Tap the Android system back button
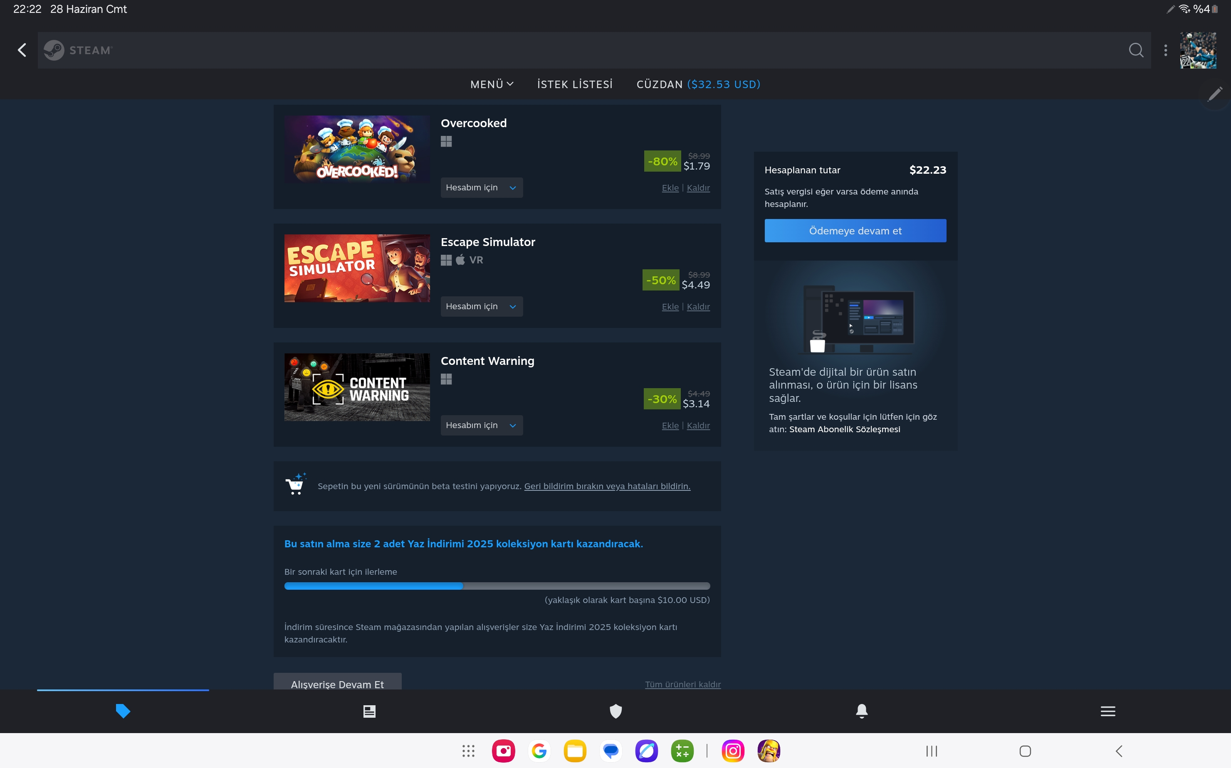This screenshot has height=768, width=1231. coord(1119,751)
